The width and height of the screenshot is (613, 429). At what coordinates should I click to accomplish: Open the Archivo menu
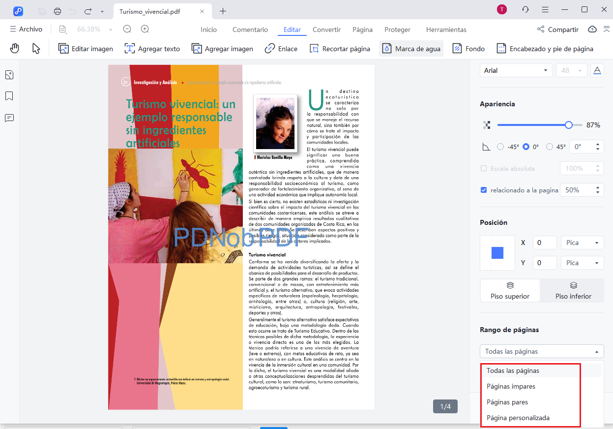(26, 29)
